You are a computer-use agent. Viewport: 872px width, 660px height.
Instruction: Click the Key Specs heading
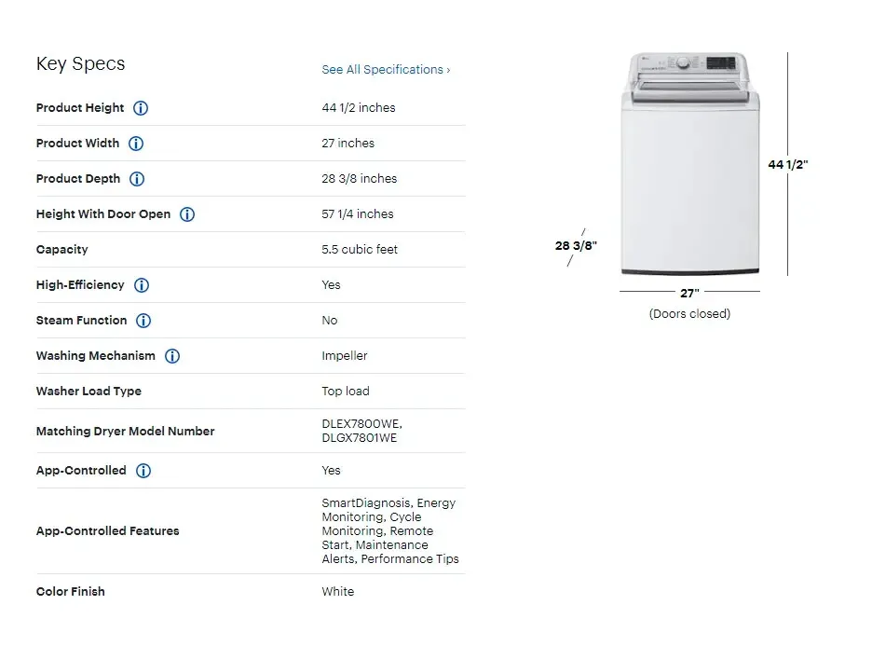click(x=81, y=64)
